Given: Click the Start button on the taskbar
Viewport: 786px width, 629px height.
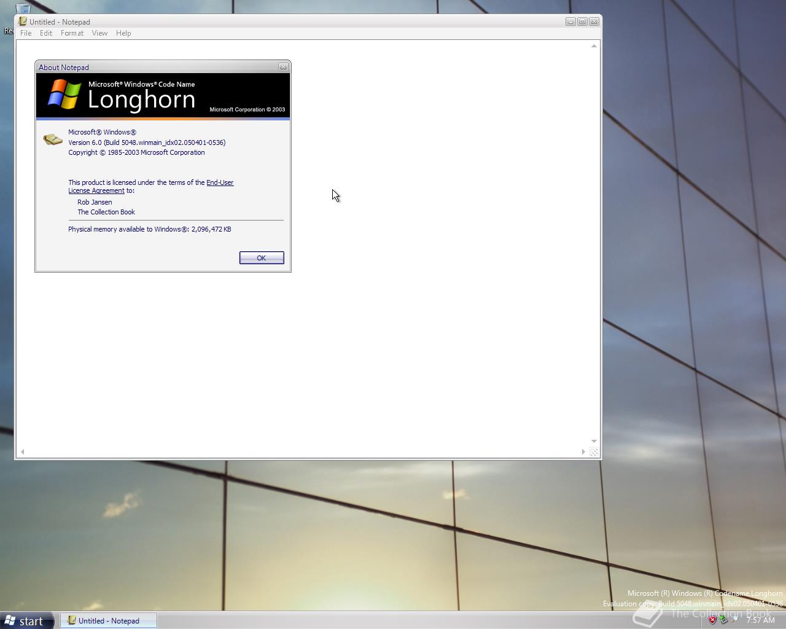Looking at the screenshot, I should 27,621.
